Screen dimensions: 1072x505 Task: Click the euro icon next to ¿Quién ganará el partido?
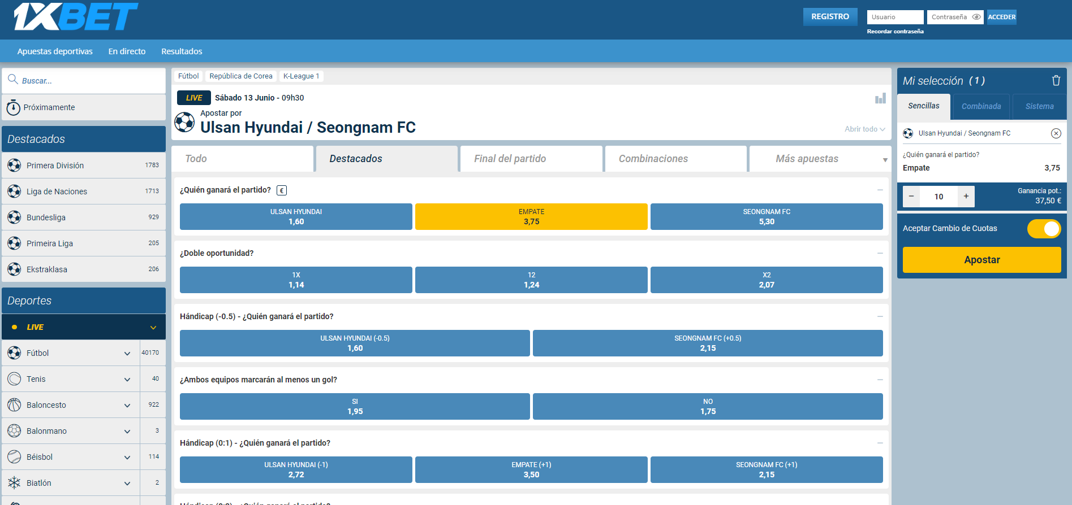pyautogui.click(x=282, y=190)
